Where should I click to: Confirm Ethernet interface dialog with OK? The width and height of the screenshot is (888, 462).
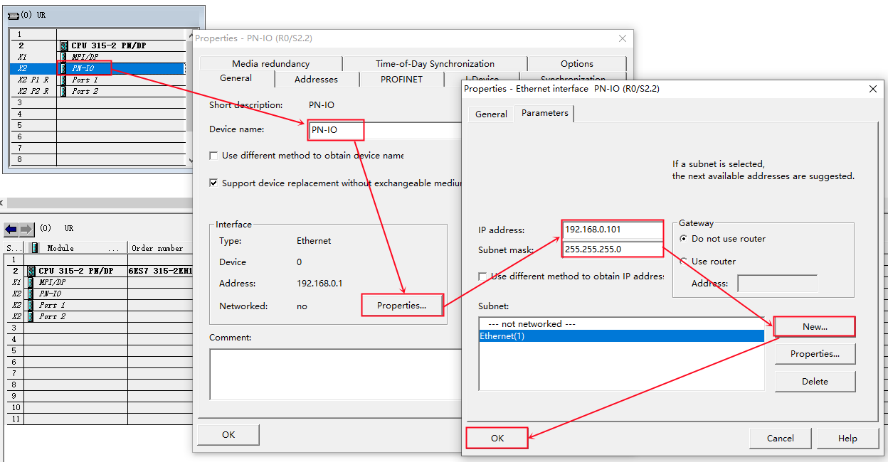[x=497, y=439]
